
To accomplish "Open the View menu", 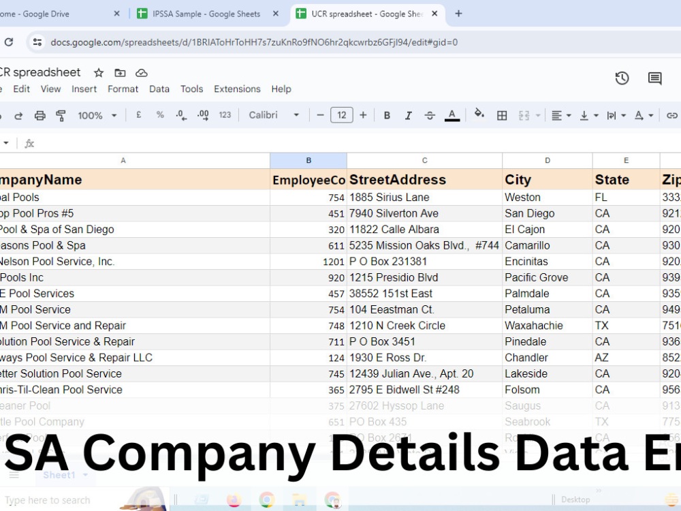I will [51, 89].
